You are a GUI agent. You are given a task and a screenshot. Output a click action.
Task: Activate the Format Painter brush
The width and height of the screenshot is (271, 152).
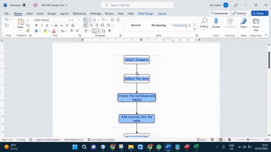pyautogui.click(x=28, y=31)
